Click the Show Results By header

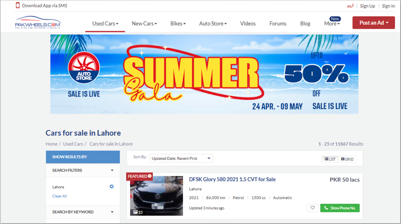point(83,157)
